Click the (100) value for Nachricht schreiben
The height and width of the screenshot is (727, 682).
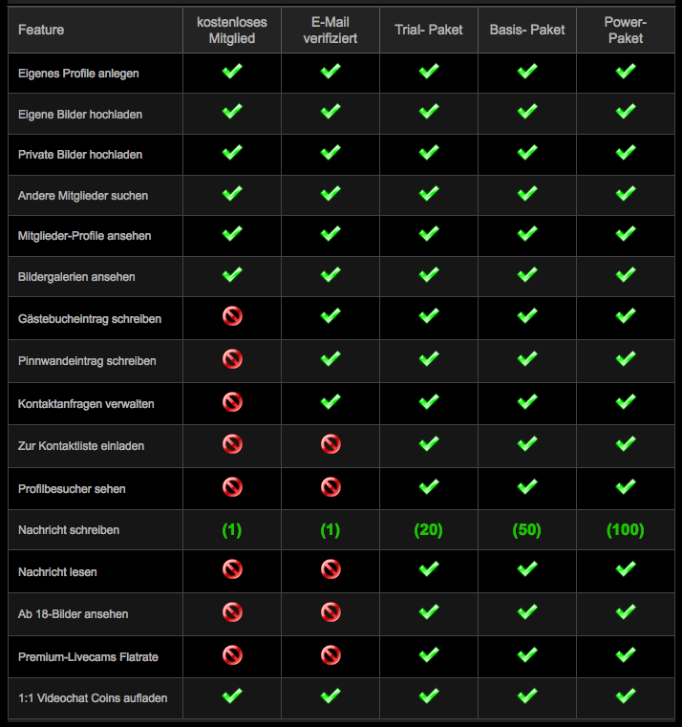tap(626, 529)
